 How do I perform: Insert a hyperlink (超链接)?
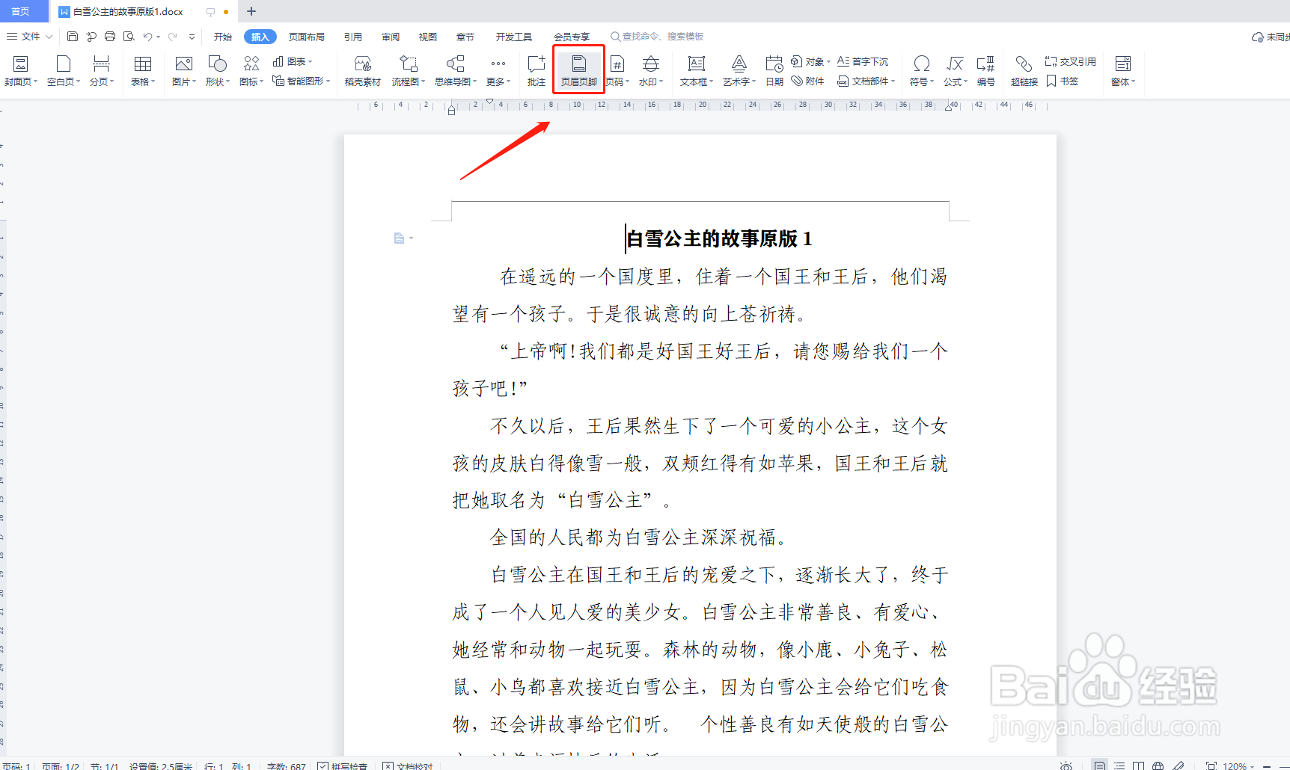(x=1024, y=71)
